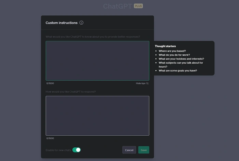
Task: Click the ChatGPT title at the top
Action: (x=117, y=6)
